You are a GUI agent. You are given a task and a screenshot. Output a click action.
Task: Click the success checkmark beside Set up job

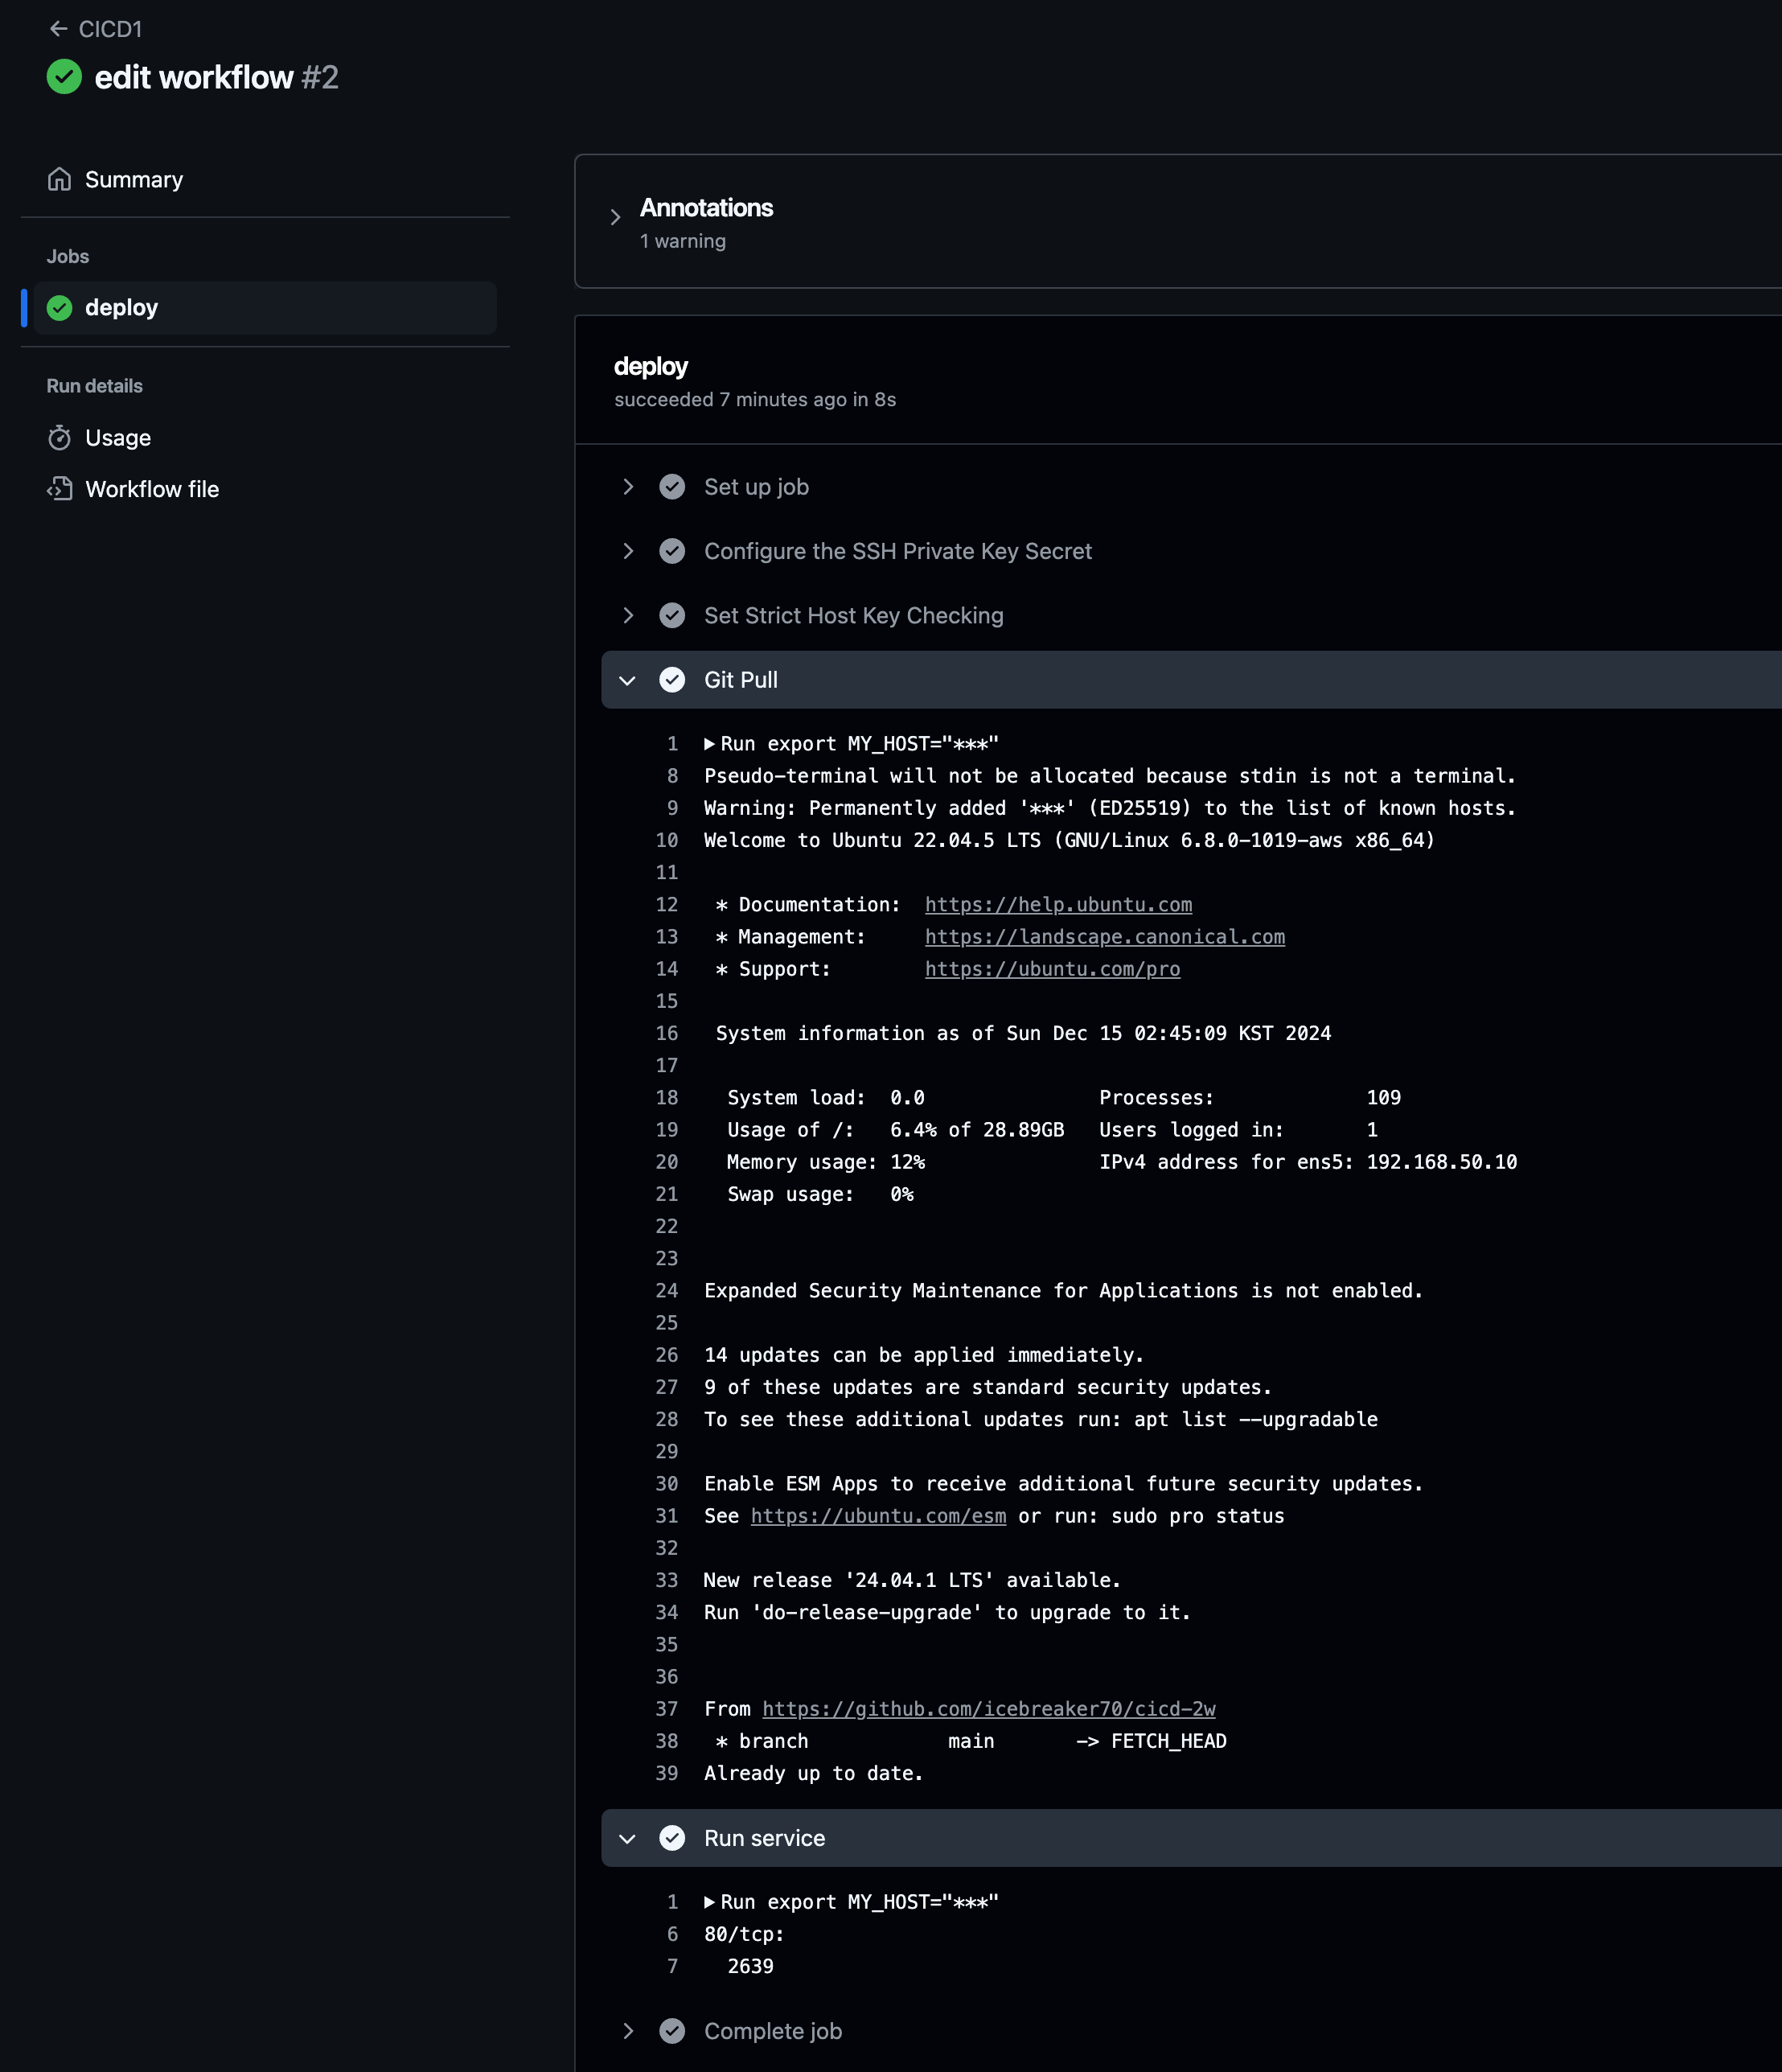pos(672,487)
